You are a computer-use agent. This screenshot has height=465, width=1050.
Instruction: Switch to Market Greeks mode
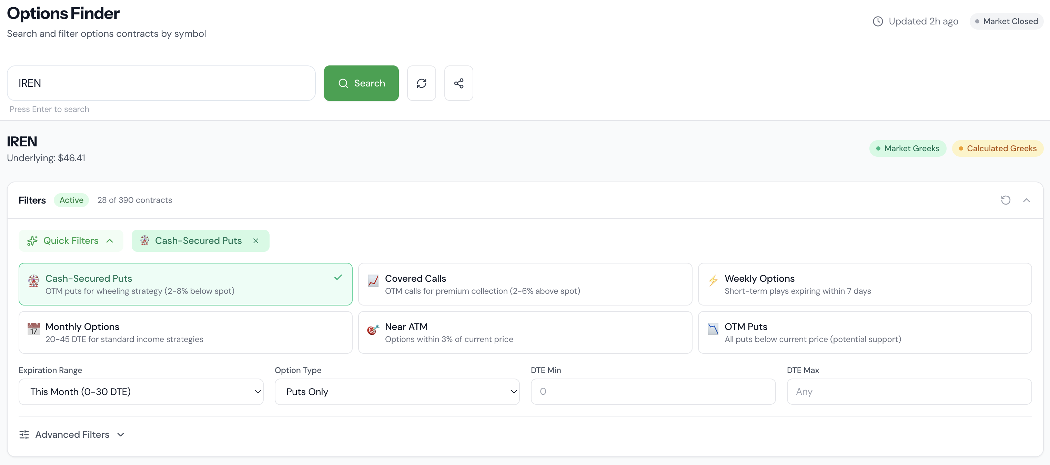(907, 148)
